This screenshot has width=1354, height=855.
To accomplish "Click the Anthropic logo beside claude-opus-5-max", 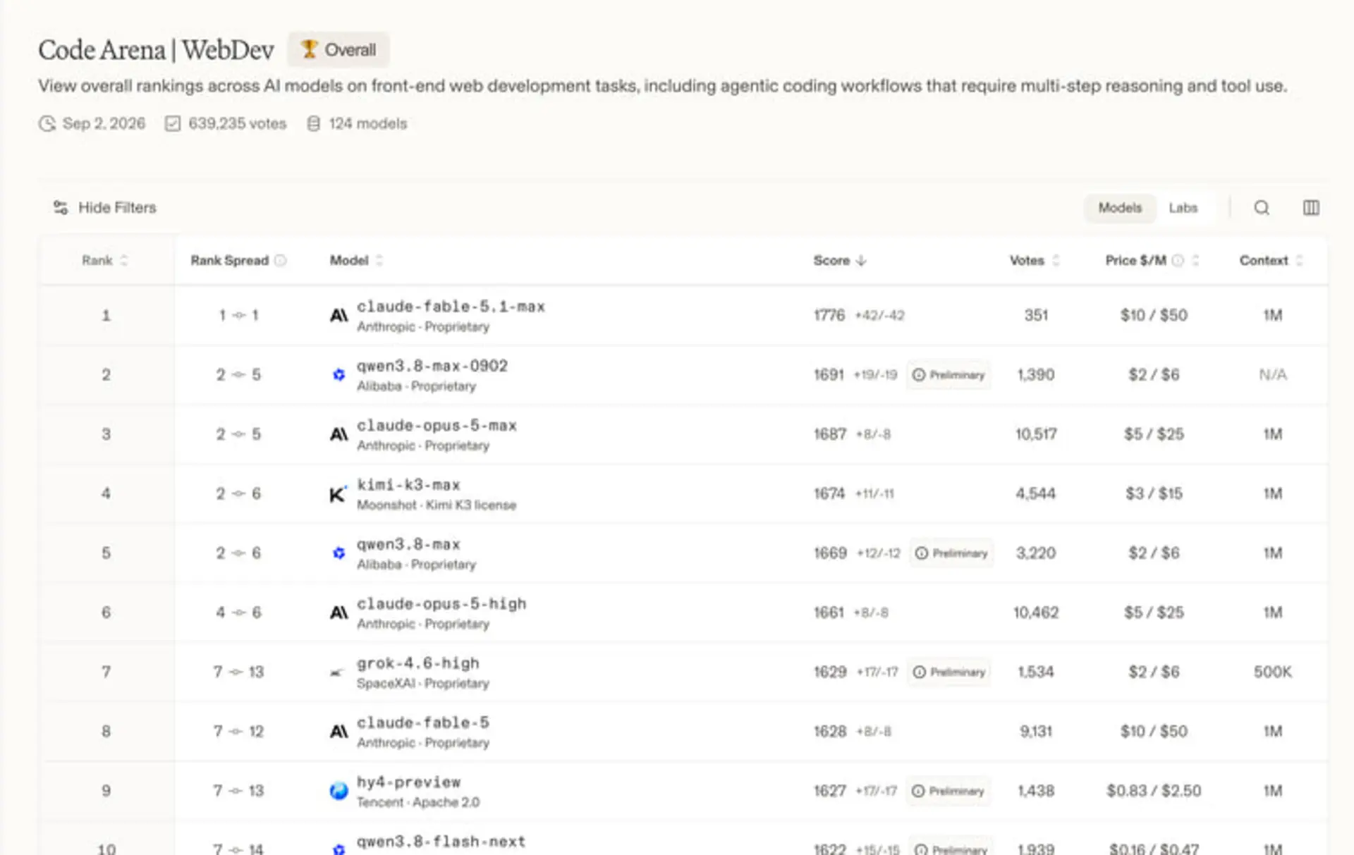I will (x=338, y=434).
